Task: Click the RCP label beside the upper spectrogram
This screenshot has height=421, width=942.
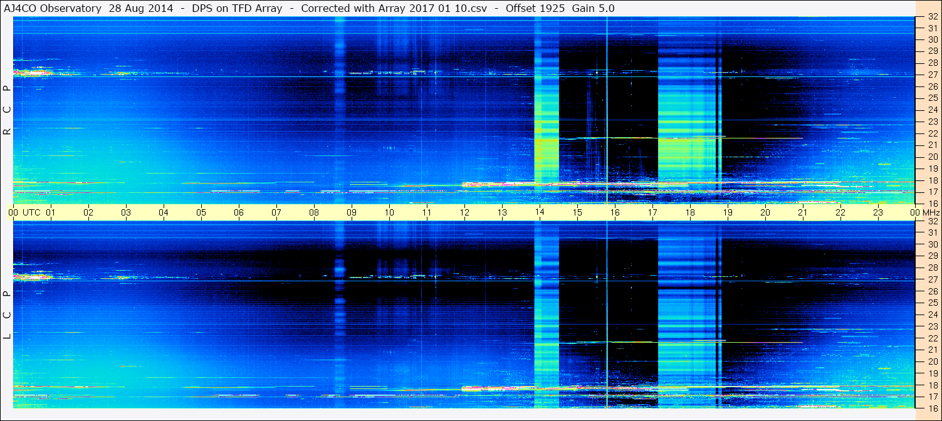Action: 7,110
